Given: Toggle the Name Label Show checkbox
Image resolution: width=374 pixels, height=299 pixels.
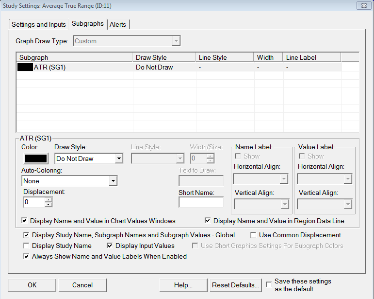Looking at the screenshot, I should [x=238, y=156].
